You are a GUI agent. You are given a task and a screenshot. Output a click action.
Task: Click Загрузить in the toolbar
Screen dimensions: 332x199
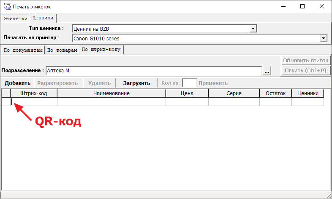(136, 83)
